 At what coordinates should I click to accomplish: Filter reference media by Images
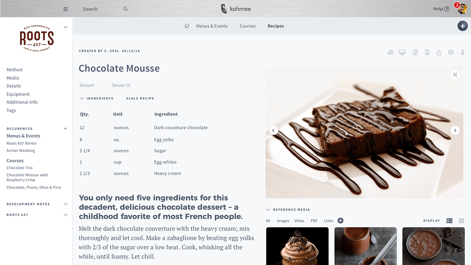pyautogui.click(x=283, y=221)
